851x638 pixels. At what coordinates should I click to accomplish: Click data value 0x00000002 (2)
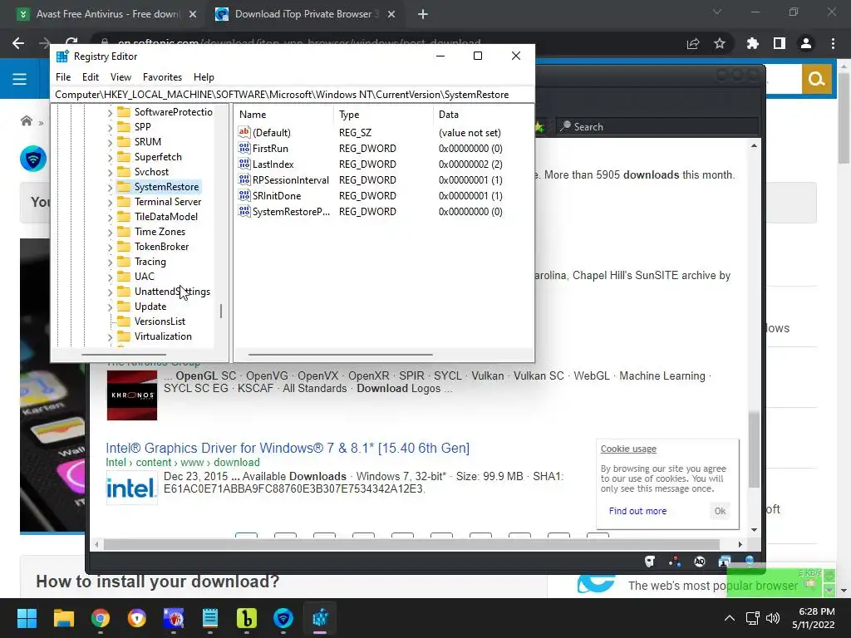point(470,164)
